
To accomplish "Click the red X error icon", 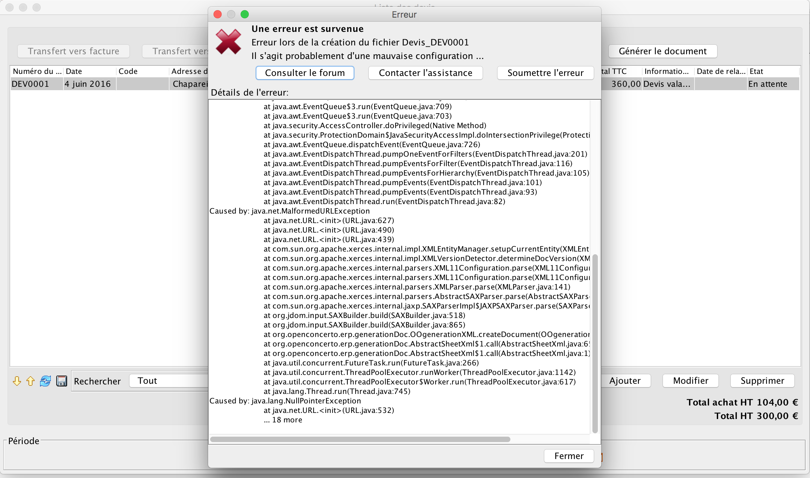I will coord(228,42).
